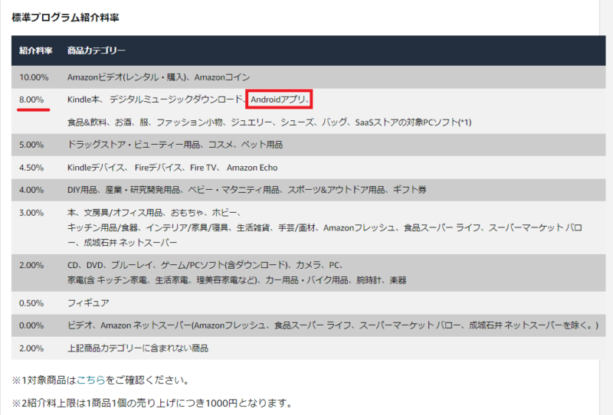The width and height of the screenshot is (613, 415).
Task: Click the ドラッグストア・ビューティー用品 row text
Action: click(175, 145)
